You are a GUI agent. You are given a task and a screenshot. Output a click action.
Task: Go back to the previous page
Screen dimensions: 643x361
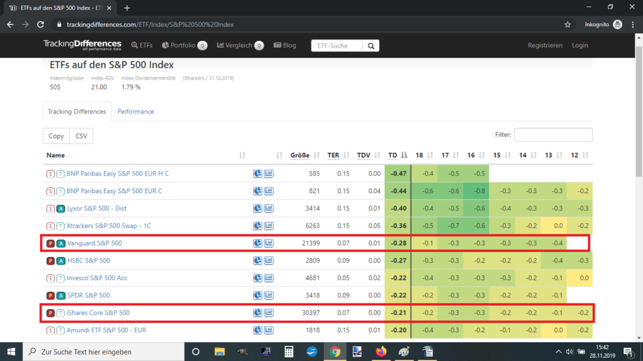10,24
